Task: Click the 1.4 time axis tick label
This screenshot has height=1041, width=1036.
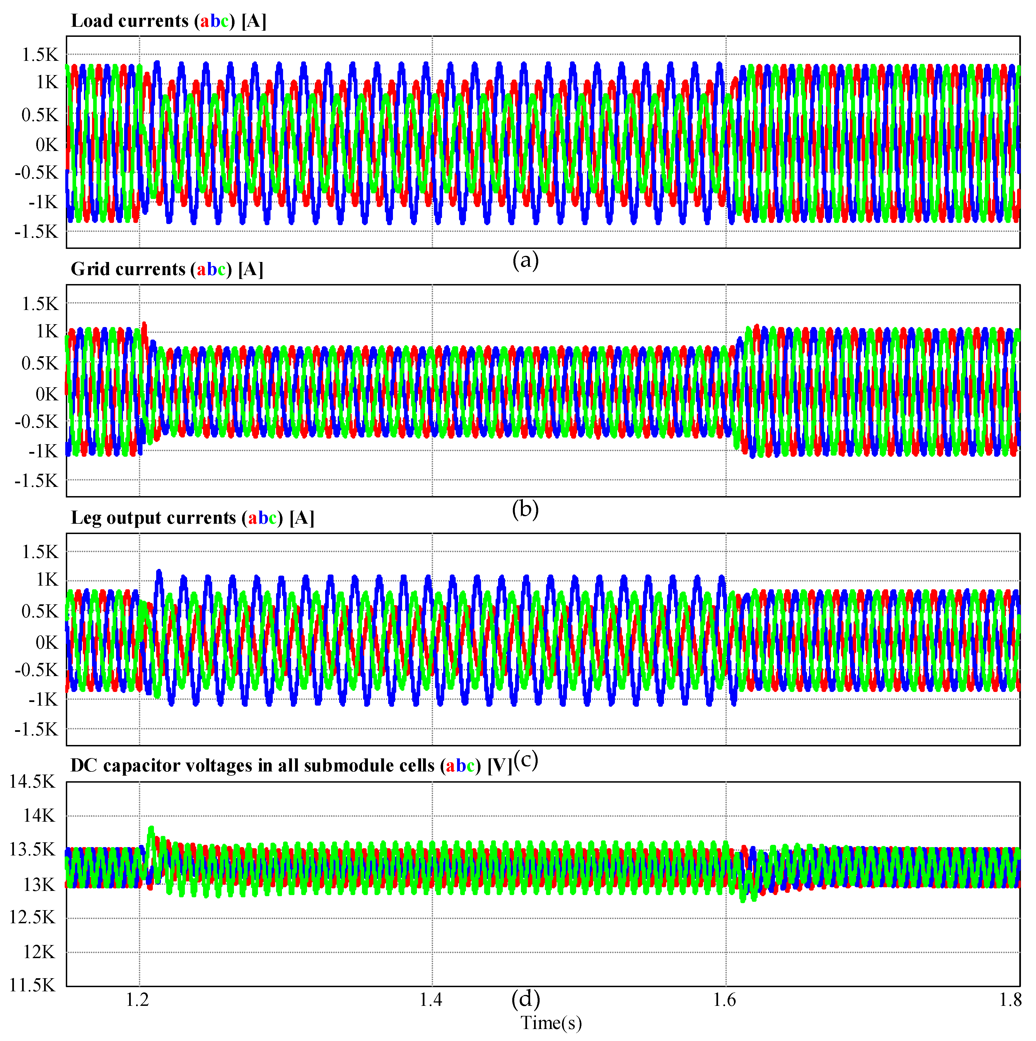Action: tap(431, 1000)
